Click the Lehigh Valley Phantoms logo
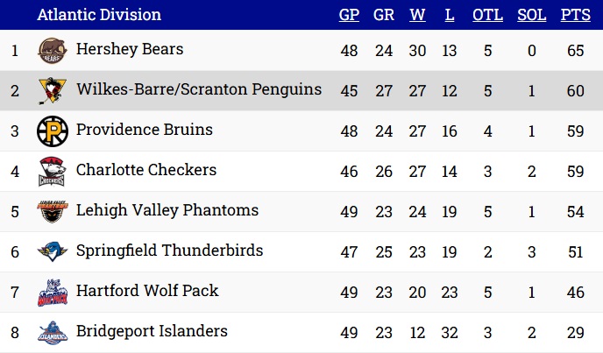603x353 pixels. [x=53, y=211]
